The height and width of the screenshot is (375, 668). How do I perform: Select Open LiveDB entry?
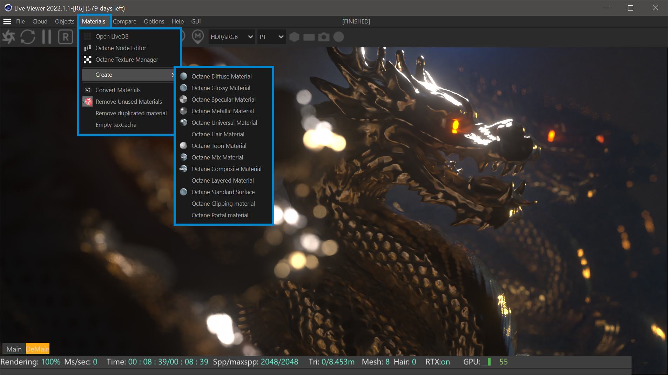pyautogui.click(x=128, y=36)
